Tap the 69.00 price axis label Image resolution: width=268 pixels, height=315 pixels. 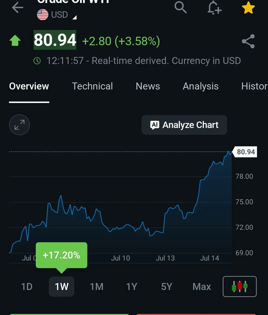click(244, 253)
